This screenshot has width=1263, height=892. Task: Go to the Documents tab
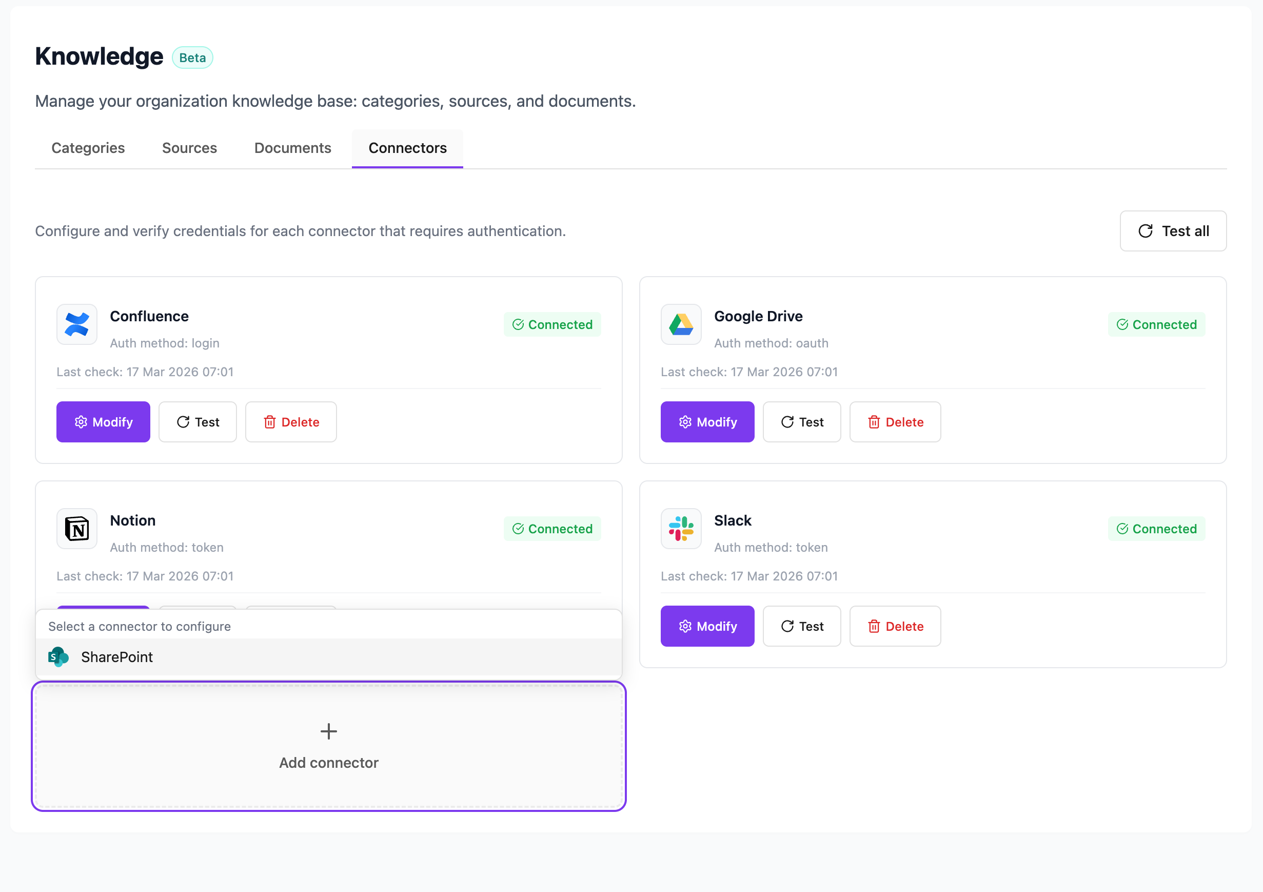point(292,148)
